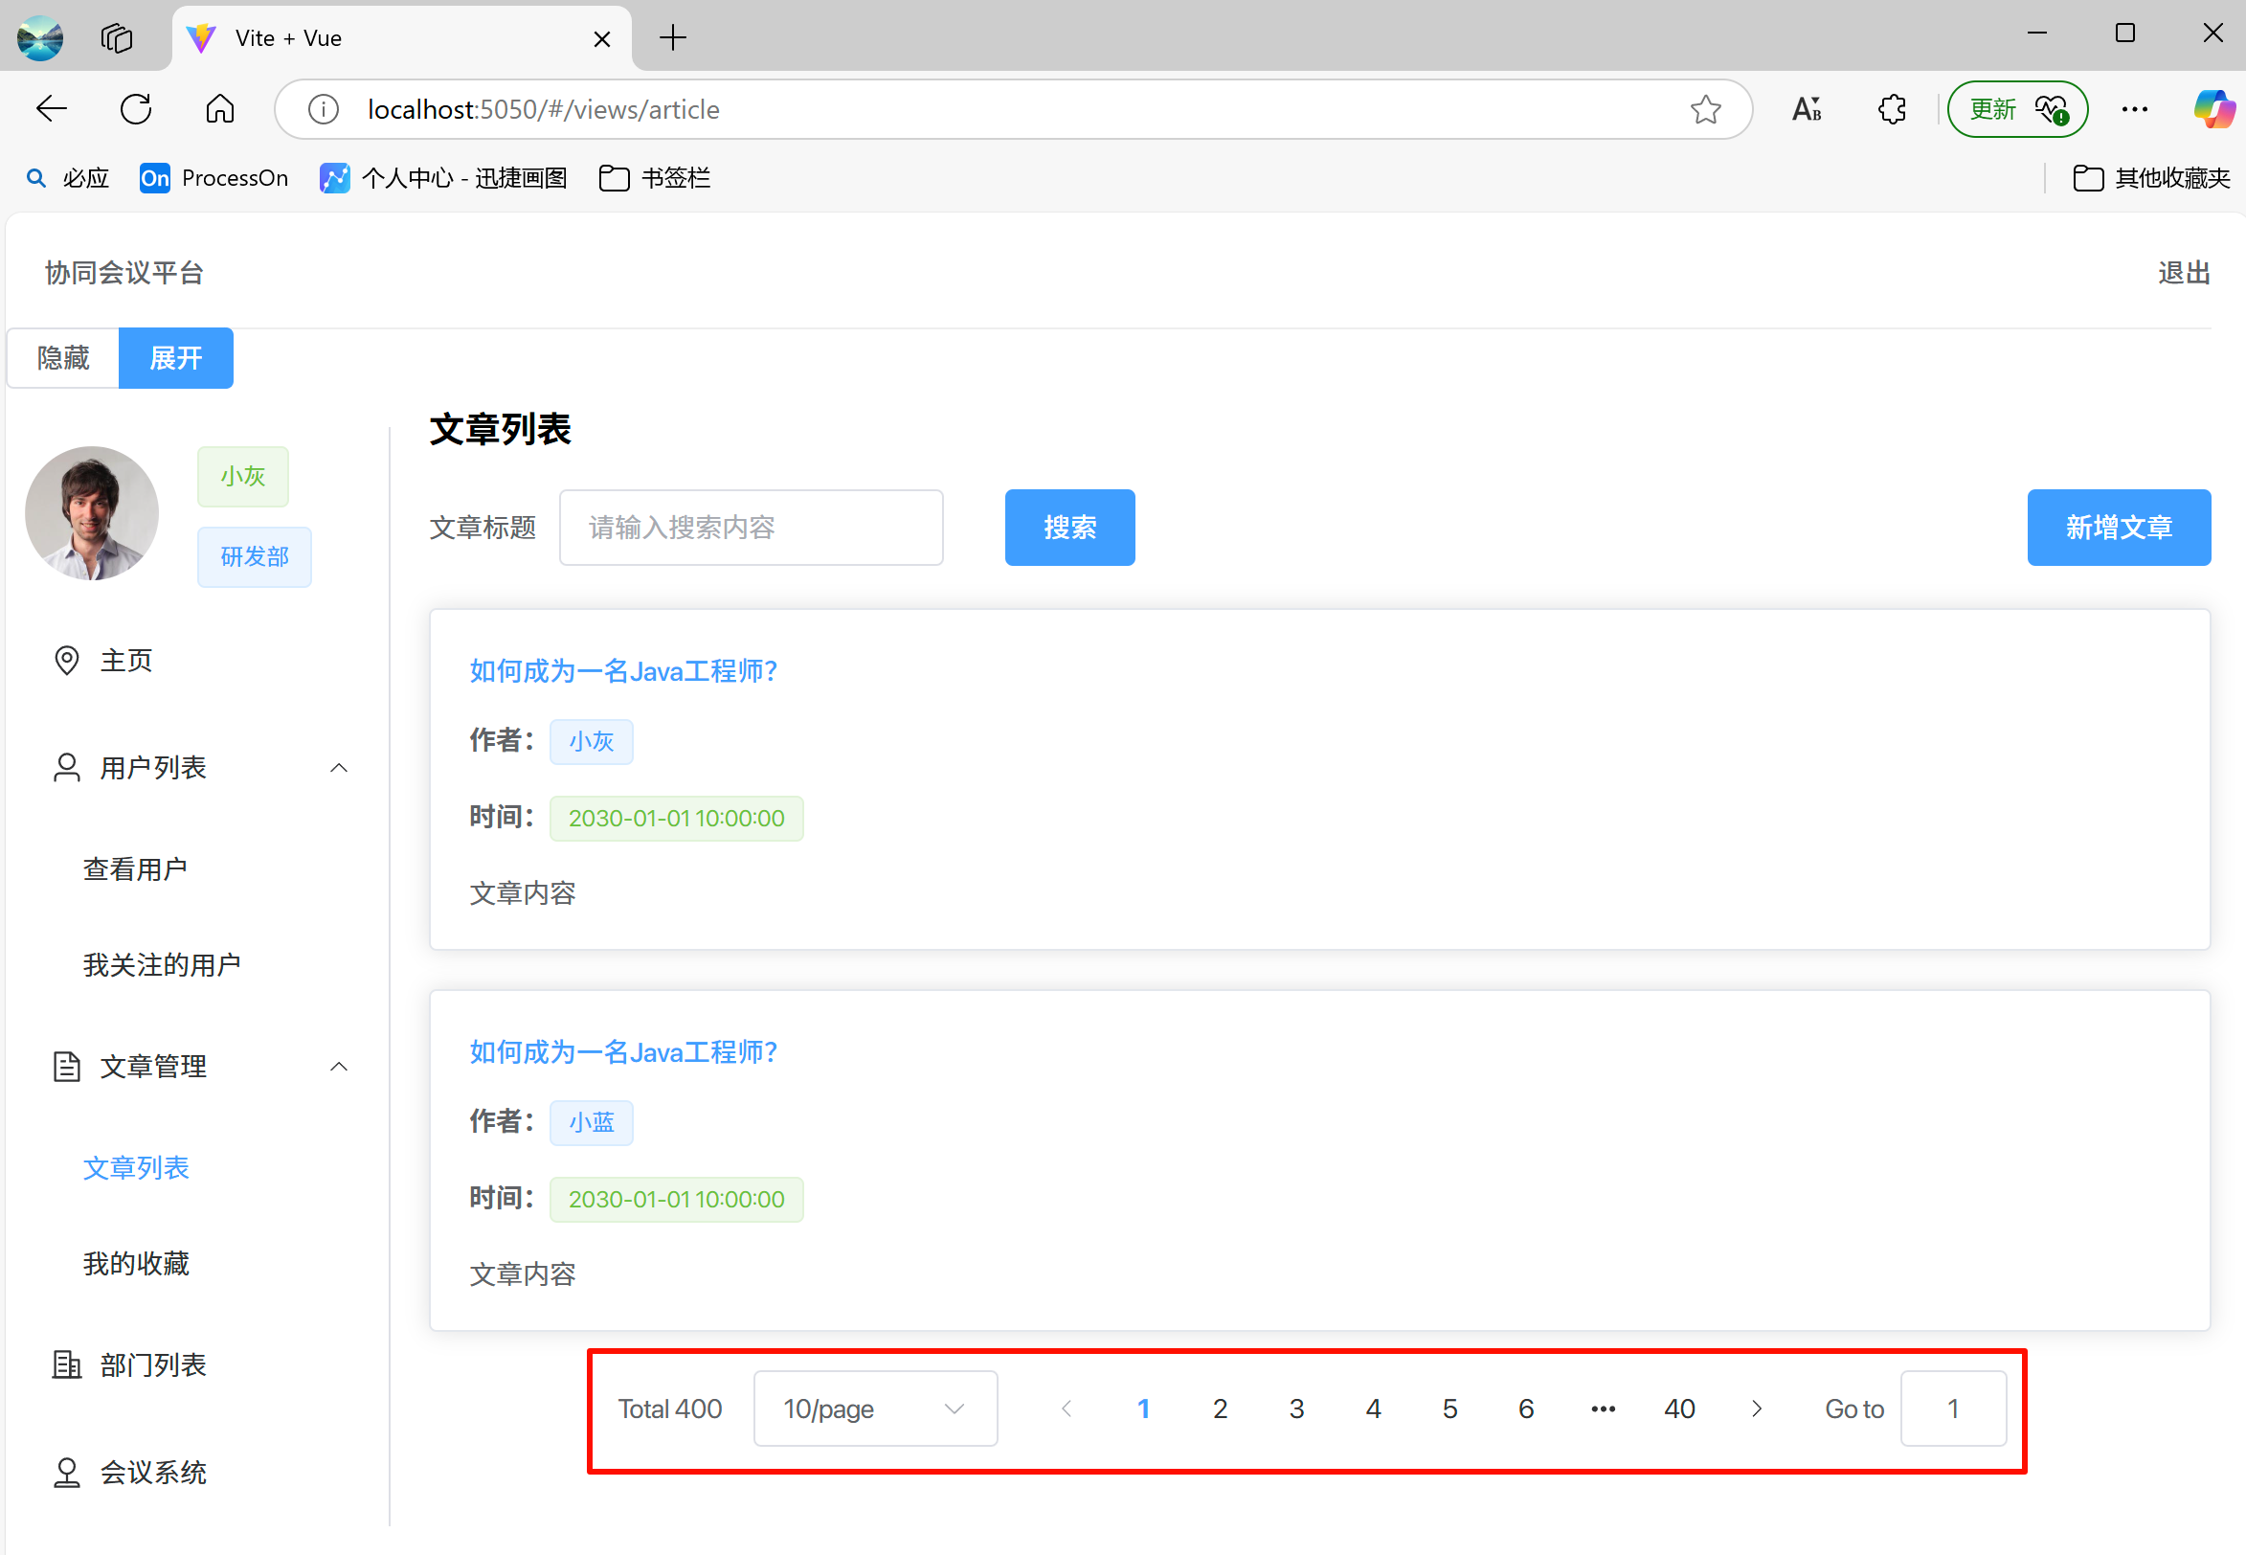This screenshot has width=2246, height=1555.
Task: Open the read aloud / translate icon
Action: point(1807,109)
